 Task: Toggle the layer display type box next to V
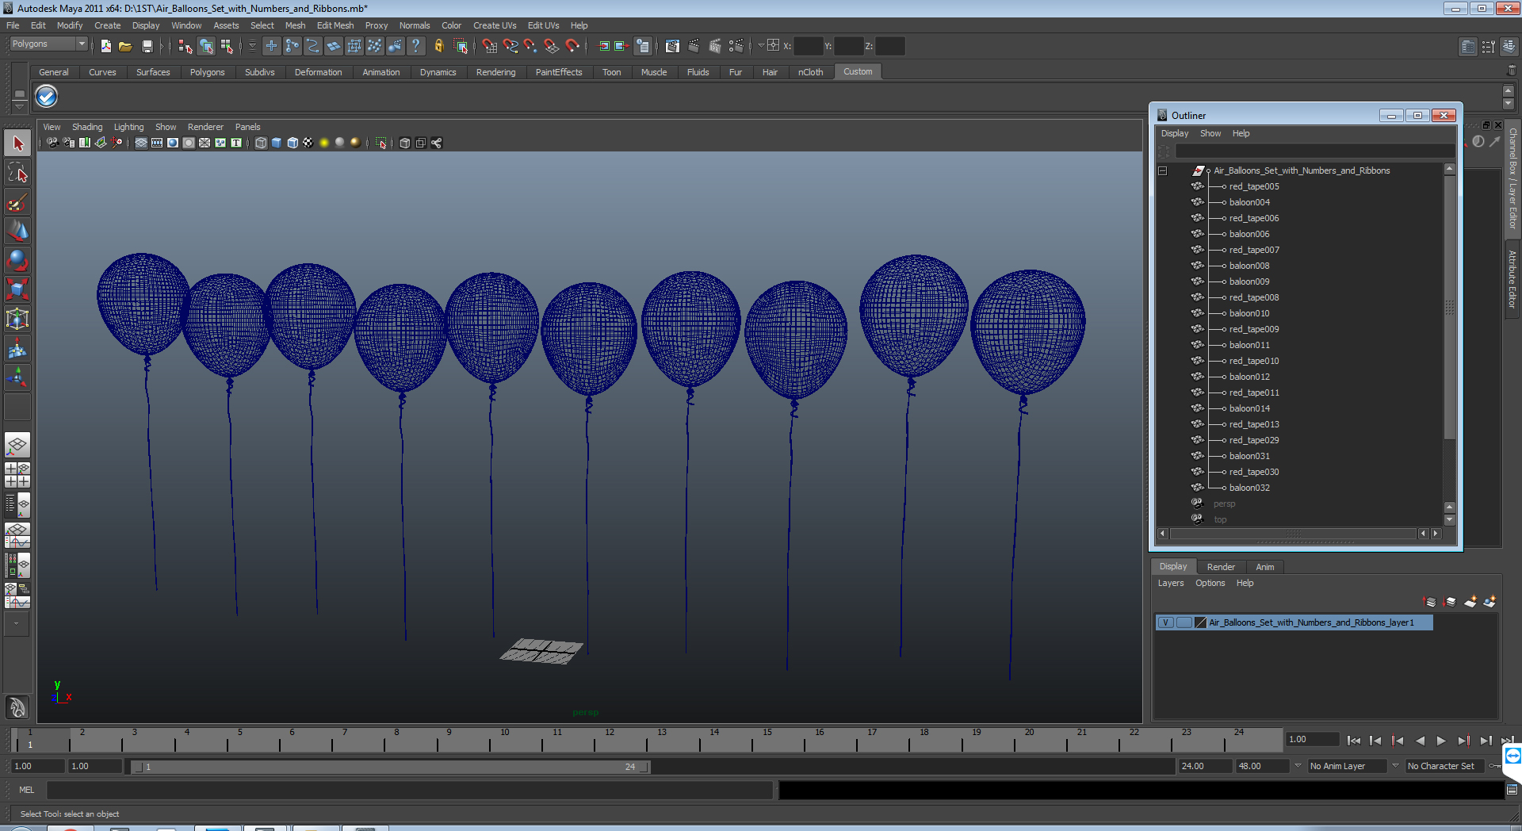click(x=1184, y=622)
